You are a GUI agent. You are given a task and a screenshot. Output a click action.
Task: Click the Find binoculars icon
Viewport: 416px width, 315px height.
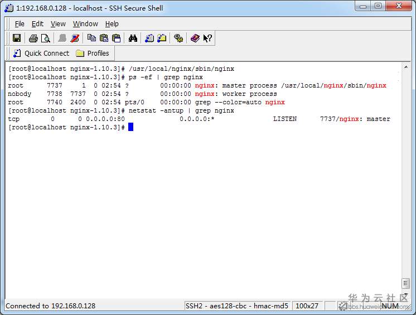click(x=133, y=38)
